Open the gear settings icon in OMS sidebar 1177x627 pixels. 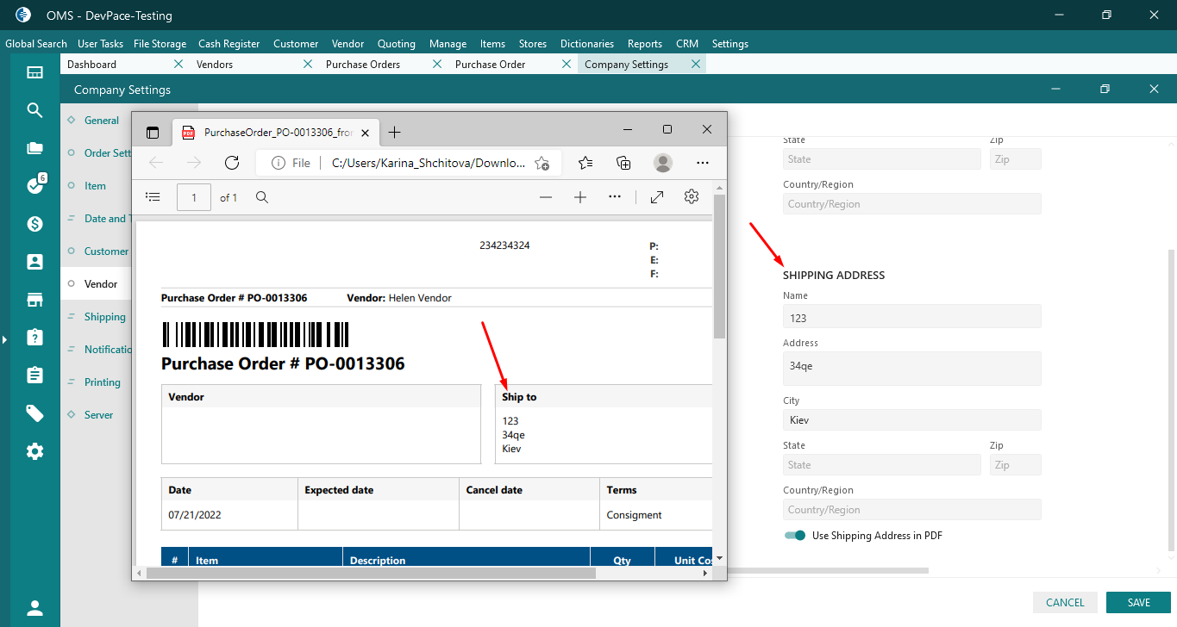pos(34,451)
